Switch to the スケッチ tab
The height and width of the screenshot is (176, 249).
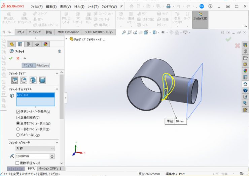(21, 32)
